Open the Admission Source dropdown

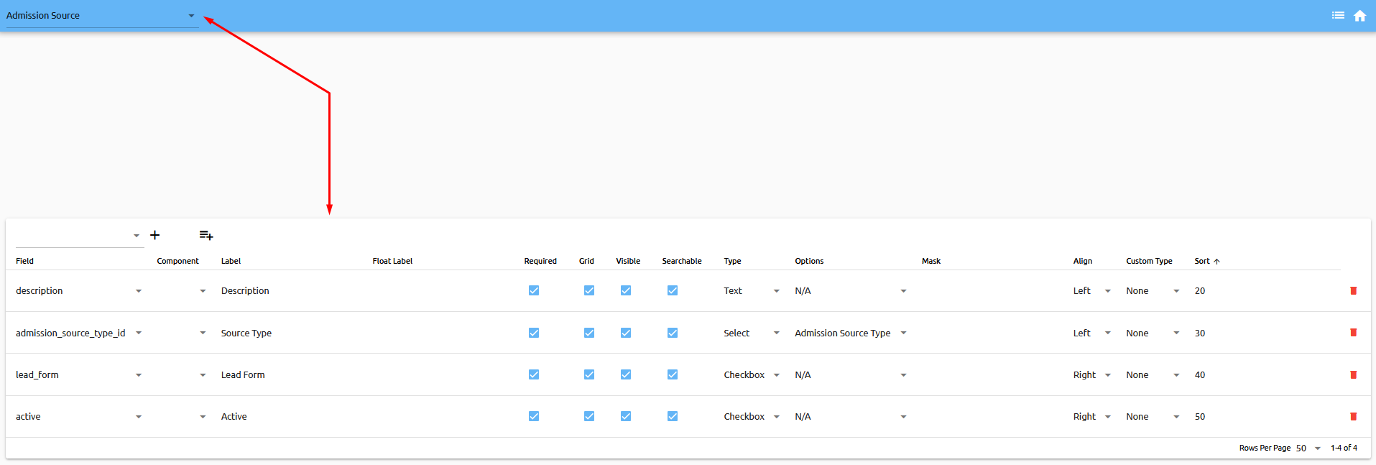point(101,16)
